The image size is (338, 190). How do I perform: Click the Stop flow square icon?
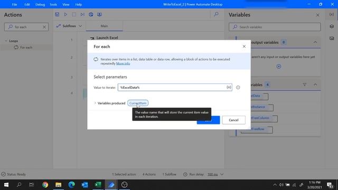tap(74, 14)
